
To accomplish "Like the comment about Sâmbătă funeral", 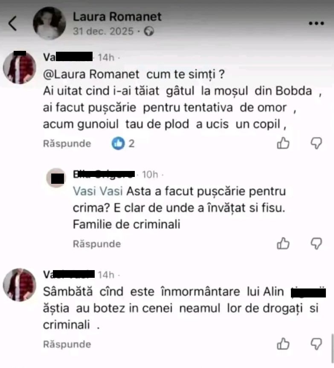I will tap(283, 344).
